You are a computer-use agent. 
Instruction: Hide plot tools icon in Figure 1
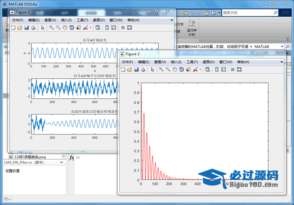click(123, 27)
